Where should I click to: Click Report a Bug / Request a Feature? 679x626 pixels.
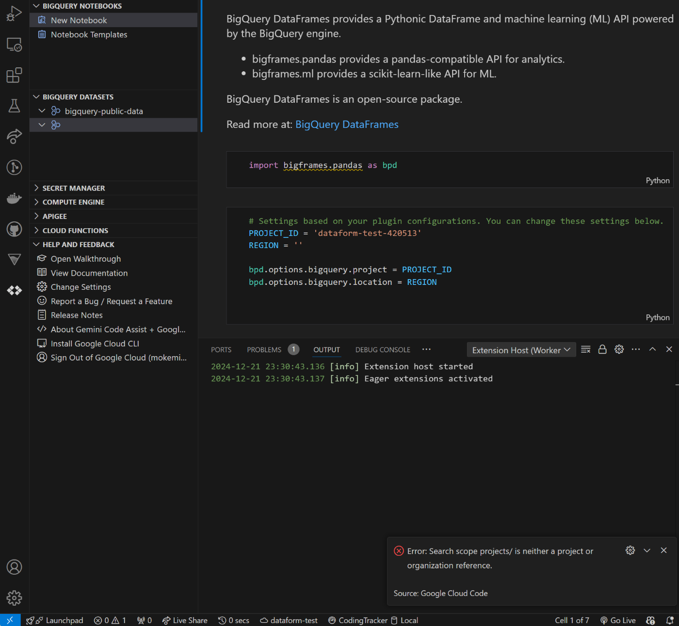(x=112, y=301)
